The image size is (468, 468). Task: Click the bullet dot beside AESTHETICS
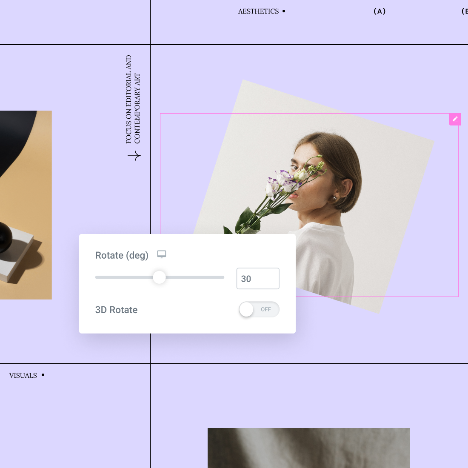point(284,11)
